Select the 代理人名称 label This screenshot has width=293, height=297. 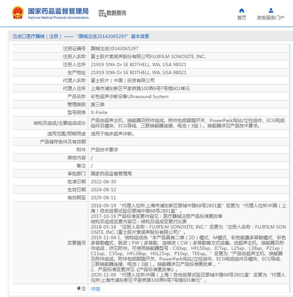[74, 81]
